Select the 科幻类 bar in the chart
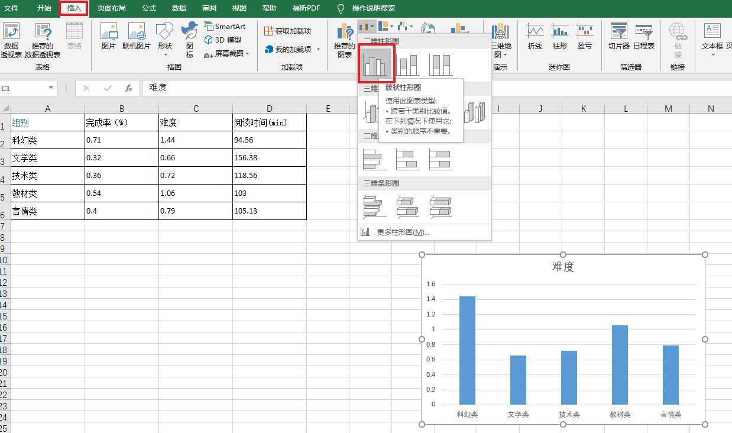This screenshot has height=433, width=732. point(467,350)
